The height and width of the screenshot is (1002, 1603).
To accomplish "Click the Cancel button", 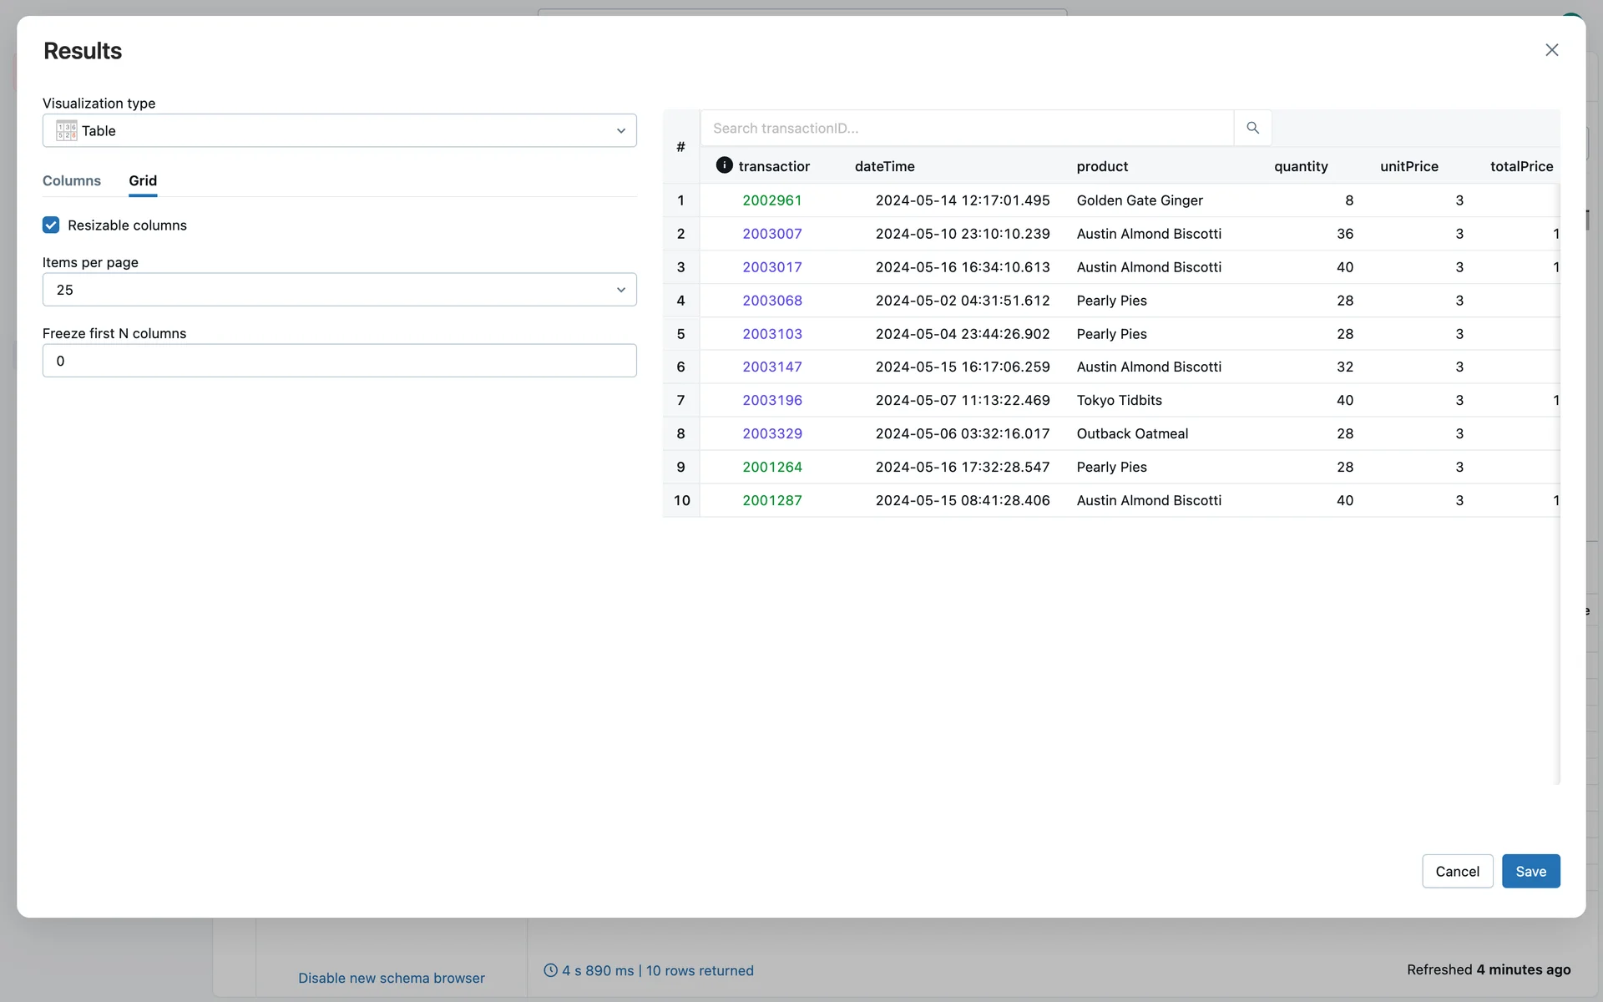I will [1457, 871].
